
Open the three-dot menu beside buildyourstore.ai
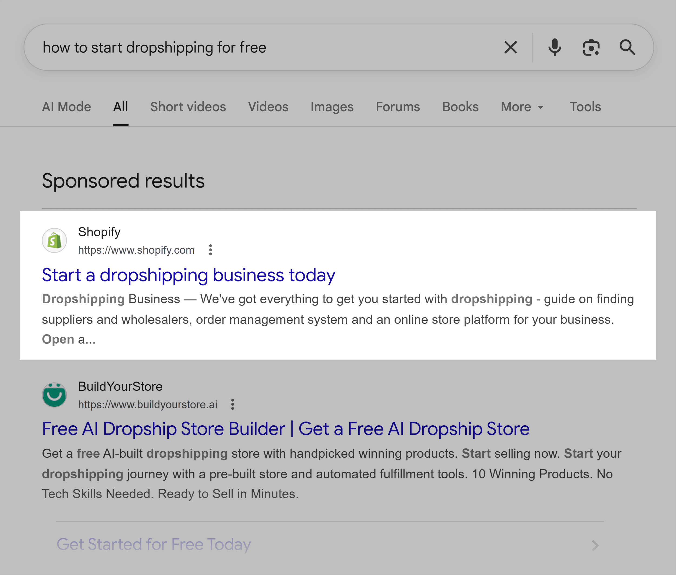233,405
